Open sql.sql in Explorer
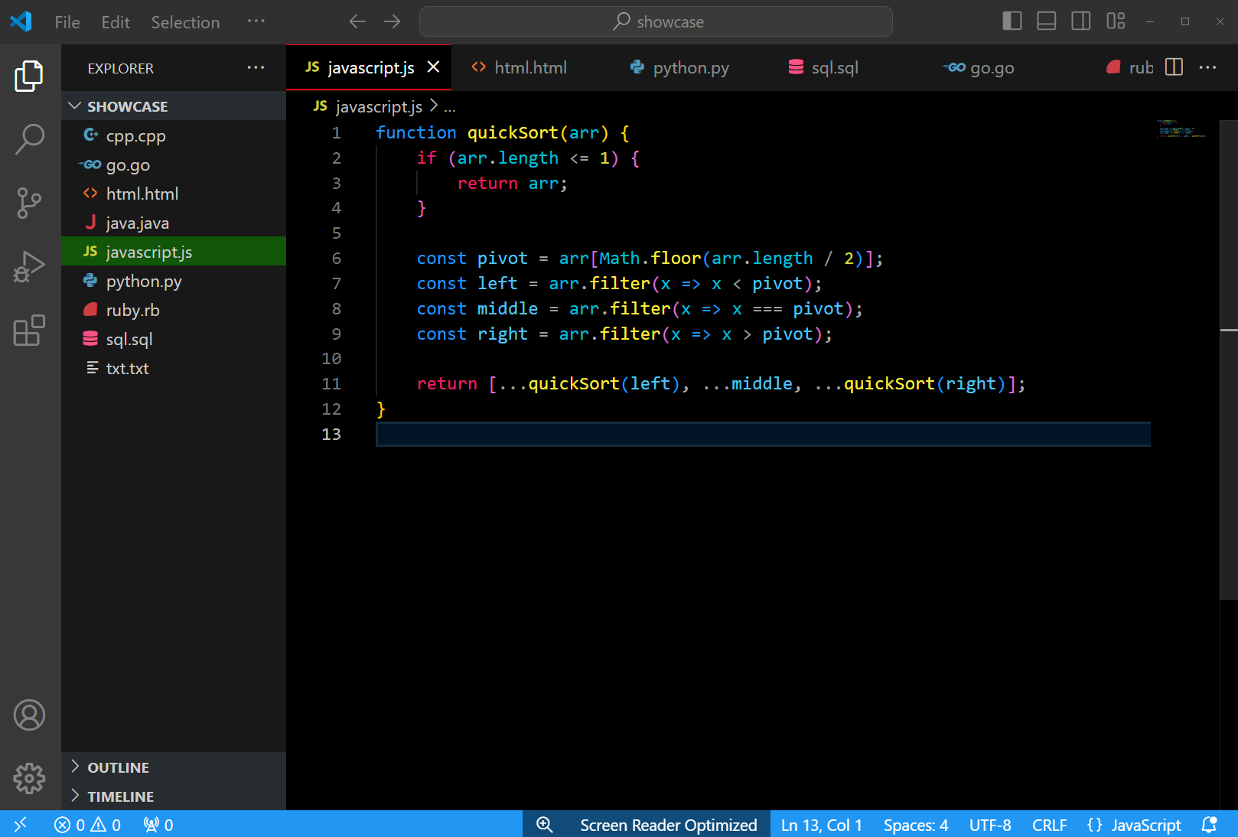 [174, 339]
